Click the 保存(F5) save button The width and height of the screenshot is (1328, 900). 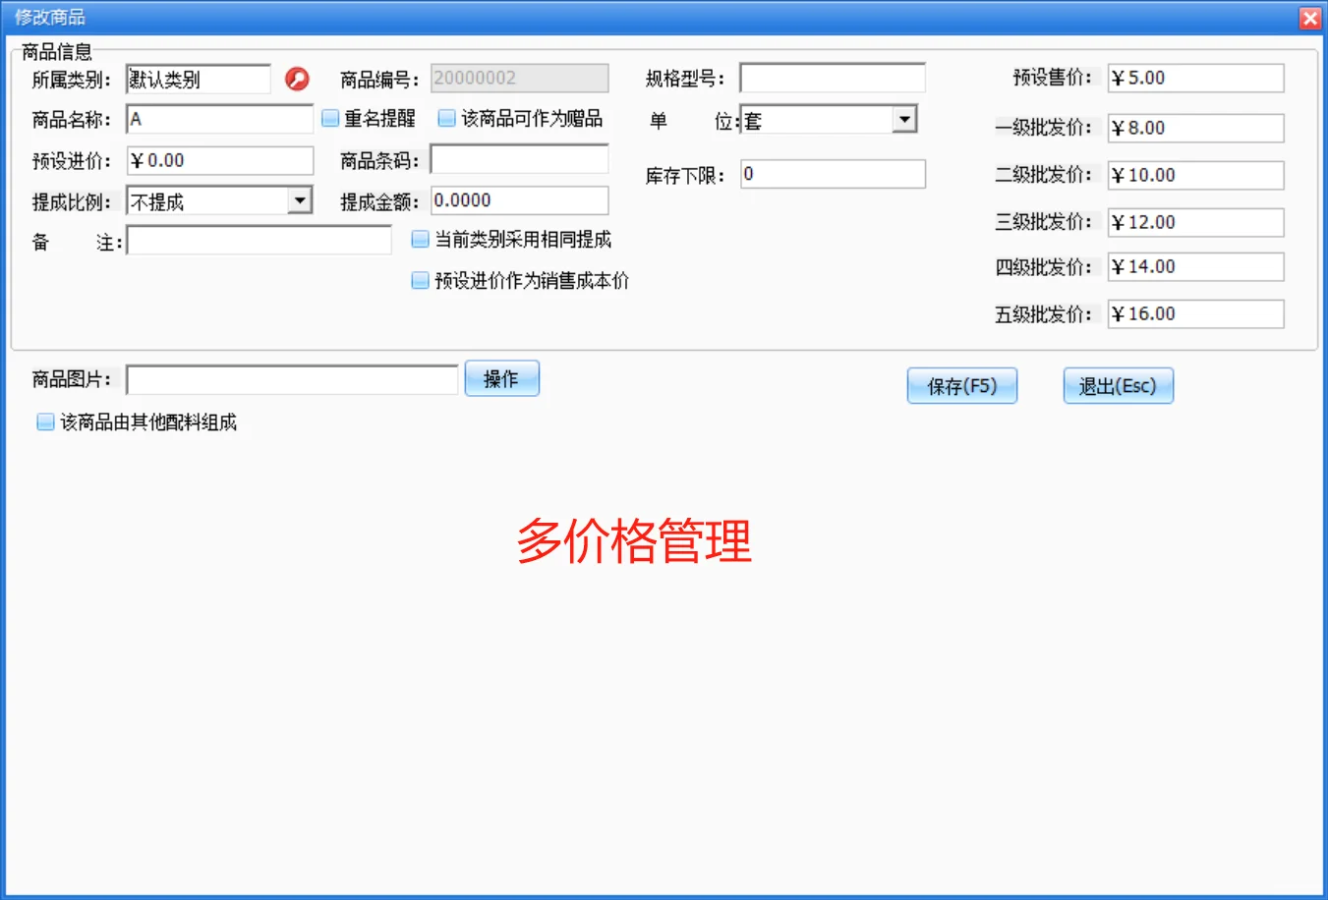[x=961, y=385]
